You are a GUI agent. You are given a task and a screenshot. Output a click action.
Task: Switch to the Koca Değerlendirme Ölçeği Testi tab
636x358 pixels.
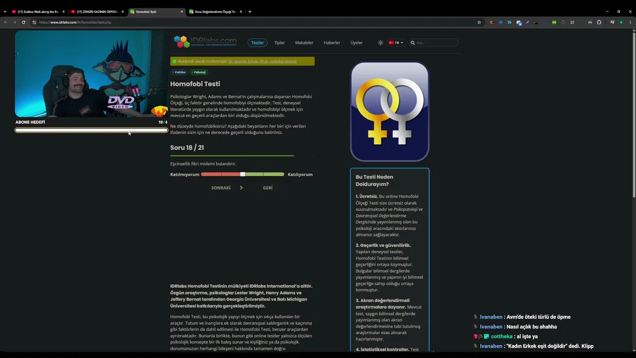point(215,11)
